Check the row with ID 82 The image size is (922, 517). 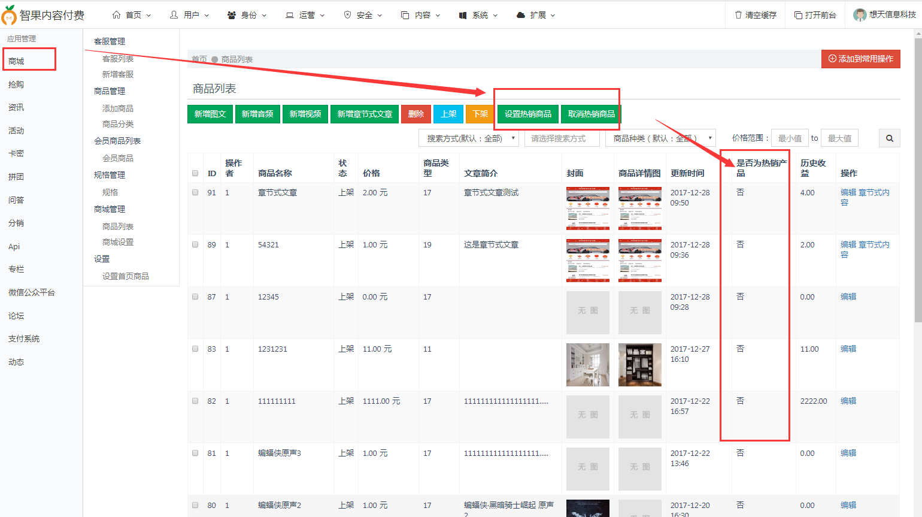tap(195, 401)
